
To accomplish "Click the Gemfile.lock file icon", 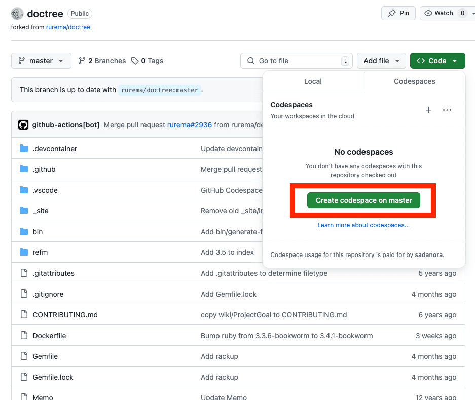I will coord(23,377).
